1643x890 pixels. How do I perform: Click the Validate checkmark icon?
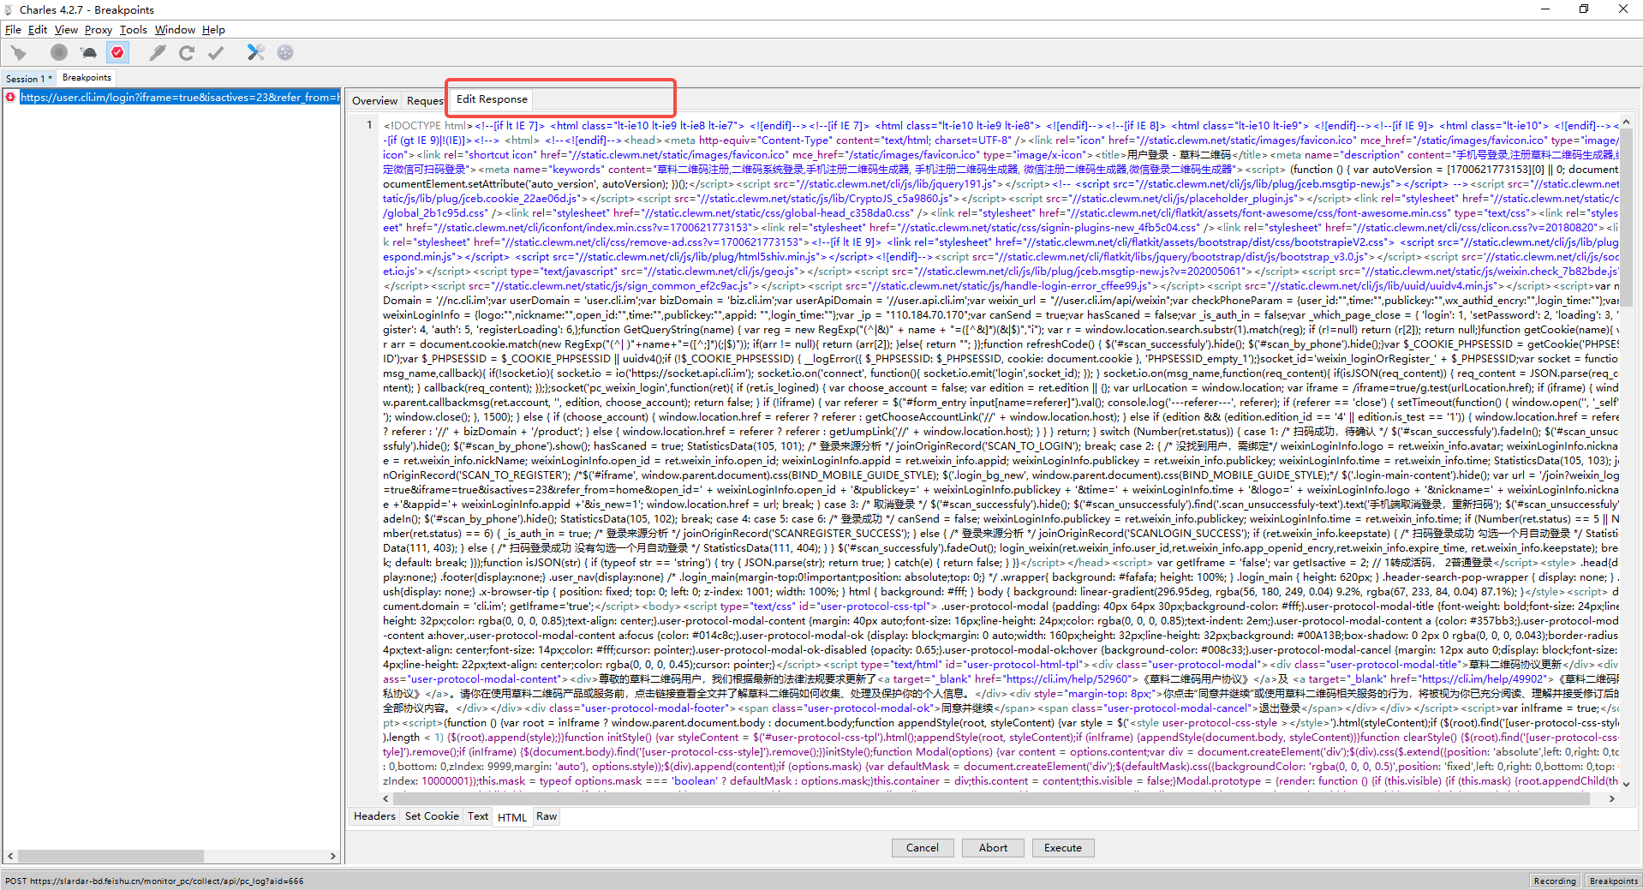click(216, 53)
